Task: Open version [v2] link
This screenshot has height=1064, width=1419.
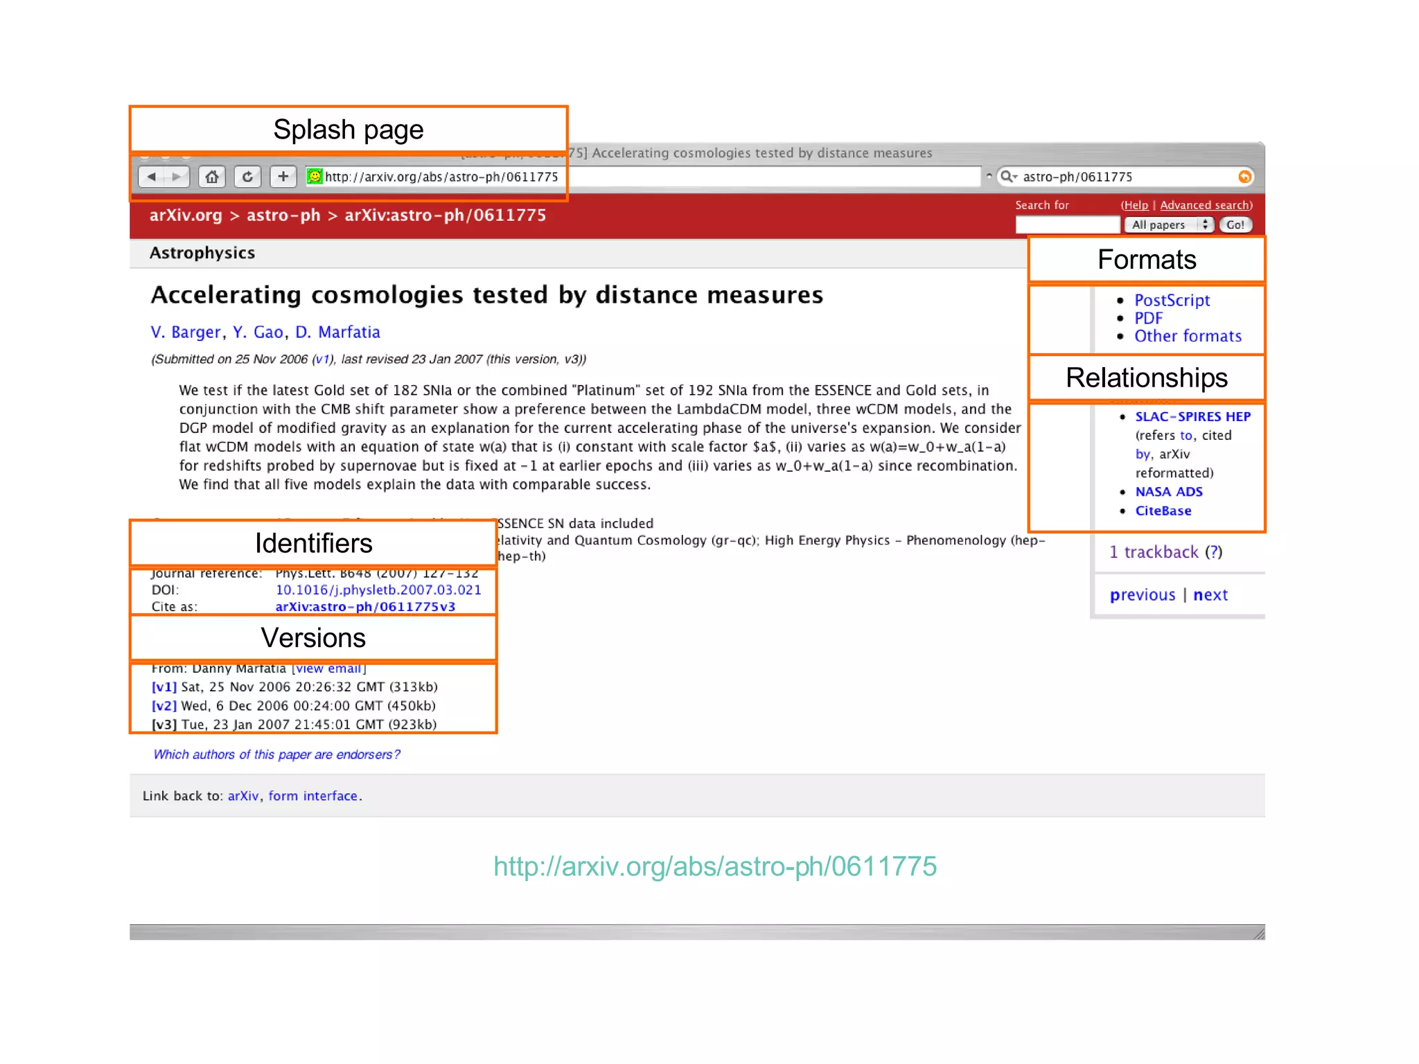Action: (x=164, y=706)
